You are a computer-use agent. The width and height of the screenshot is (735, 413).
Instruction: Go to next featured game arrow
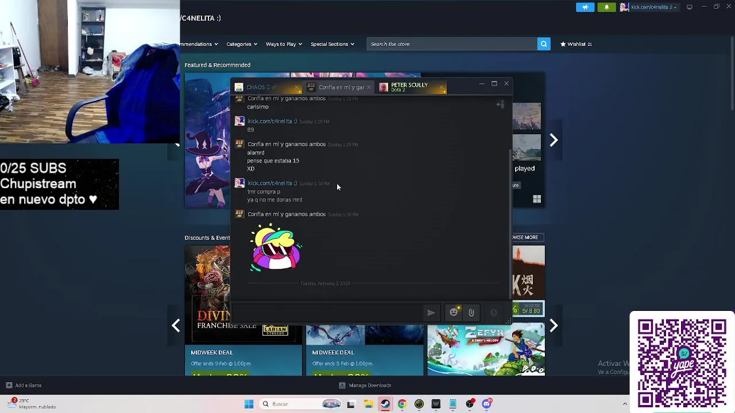click(x=554, y=141)
